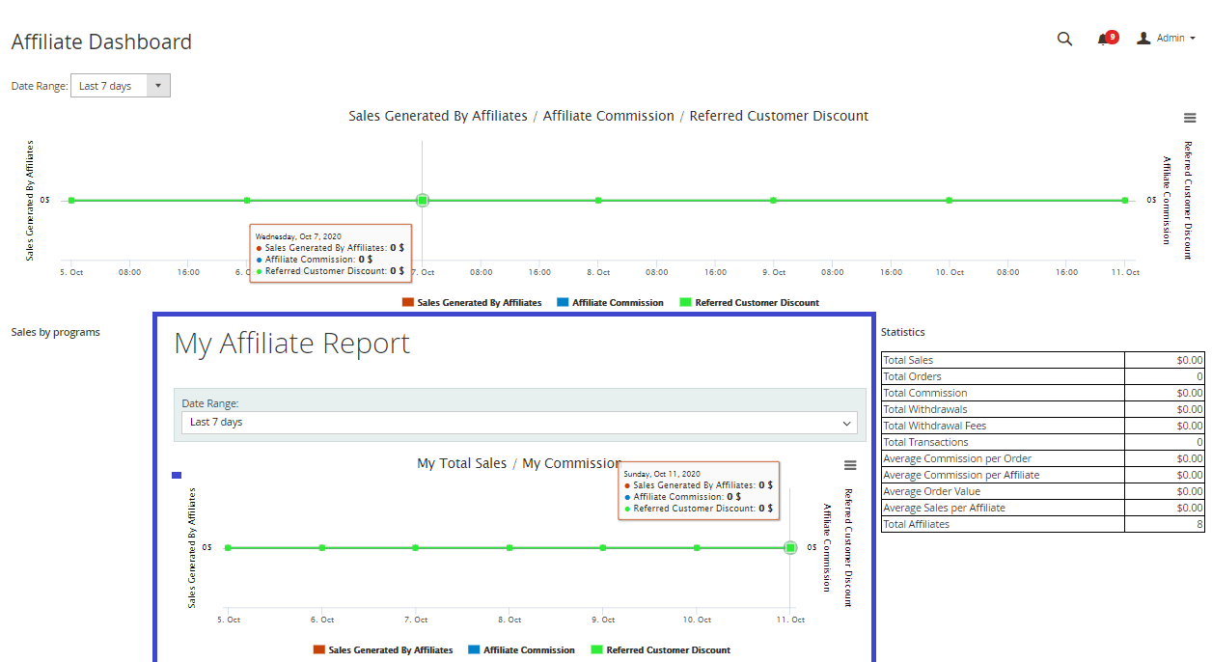Image resolution: width=1212 pixels, height=662 pixels.
Task: Click the Statistics heading
Action: click(903, 332)
